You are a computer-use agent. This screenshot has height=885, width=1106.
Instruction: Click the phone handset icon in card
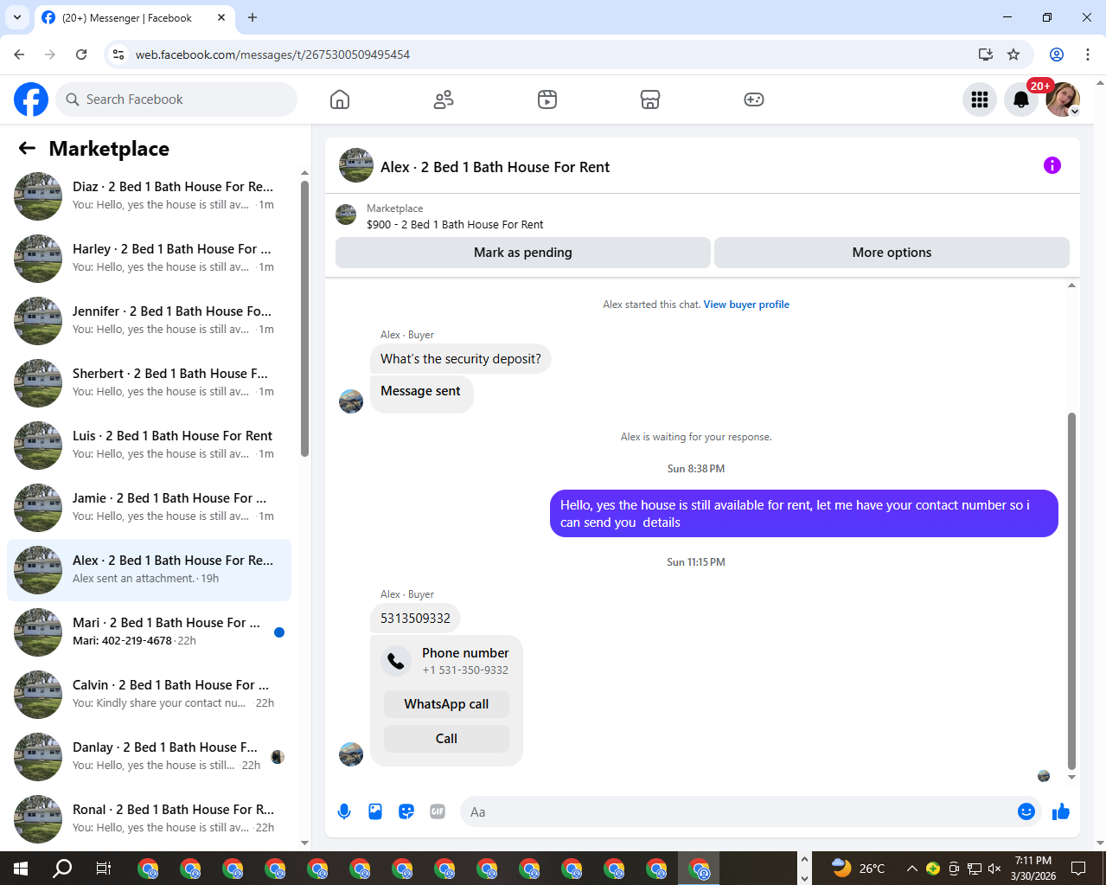tap(396, 661)
